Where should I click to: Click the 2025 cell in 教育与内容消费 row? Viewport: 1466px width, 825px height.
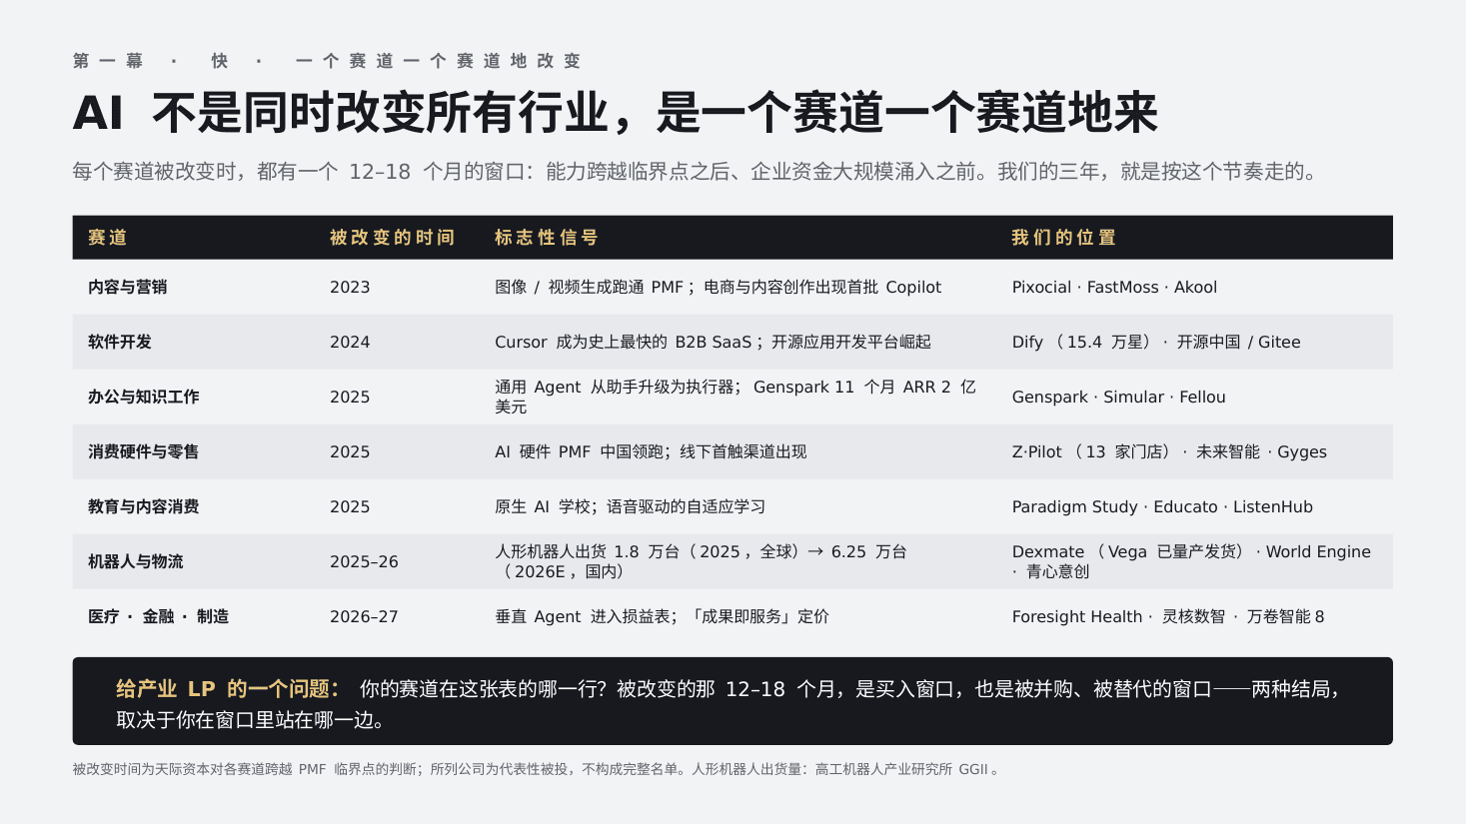350,506
